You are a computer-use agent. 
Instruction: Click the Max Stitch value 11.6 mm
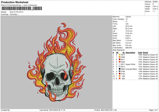129,40
